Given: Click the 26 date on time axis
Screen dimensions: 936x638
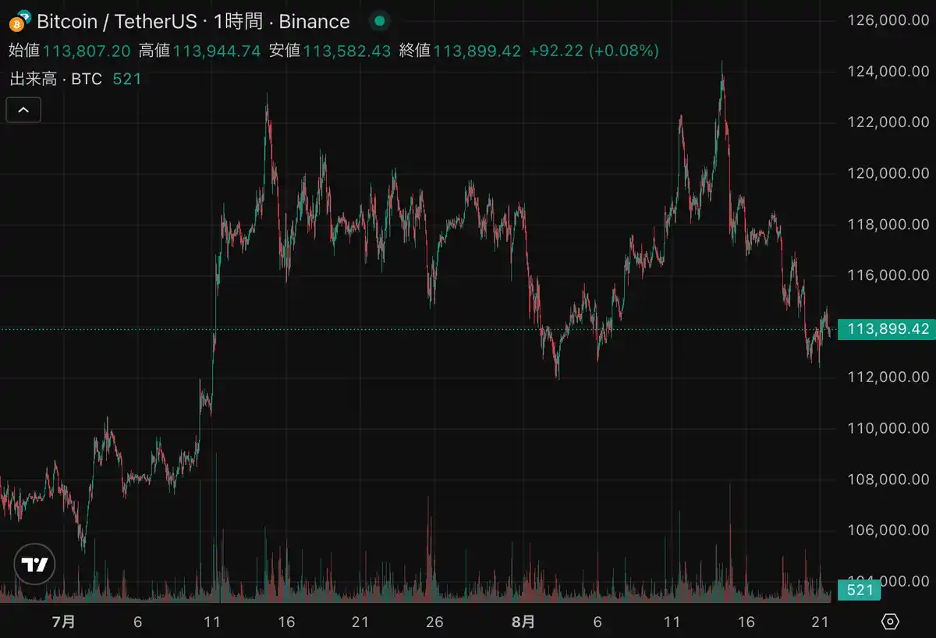Looking at the screenshot, I should 434,622.
